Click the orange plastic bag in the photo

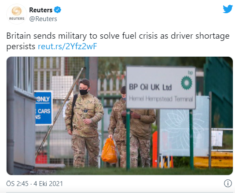tap(109, 151)
